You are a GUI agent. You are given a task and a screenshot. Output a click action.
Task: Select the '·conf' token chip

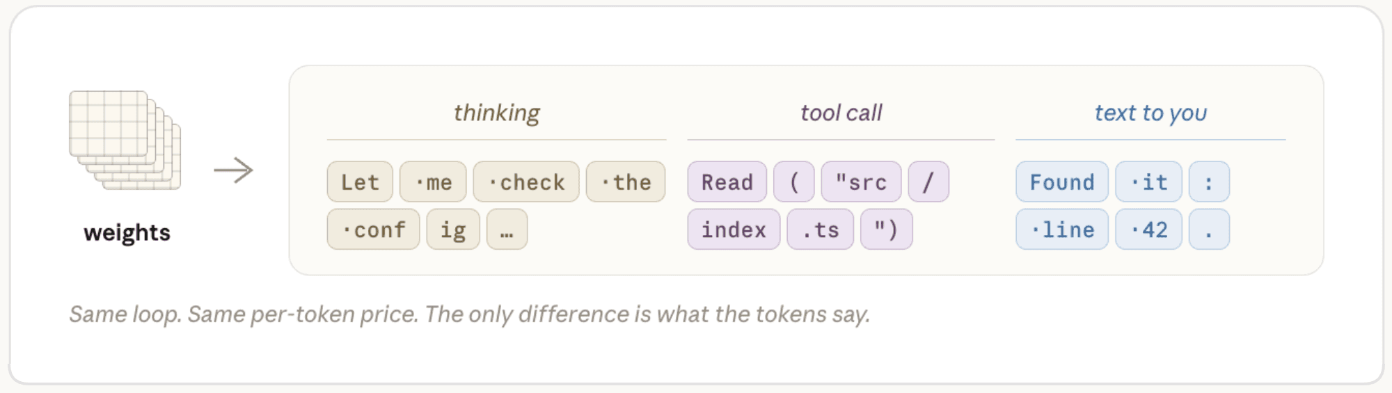373,230
